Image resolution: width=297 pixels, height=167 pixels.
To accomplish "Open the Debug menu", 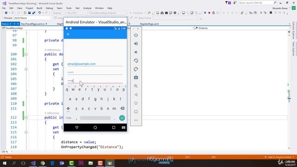I will [49, 8].
